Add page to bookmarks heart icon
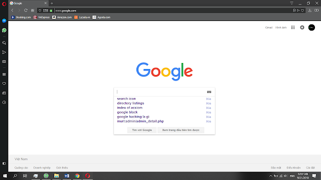Image resolution: width=321 pixels, height=180 pixels. coord(302,10)
